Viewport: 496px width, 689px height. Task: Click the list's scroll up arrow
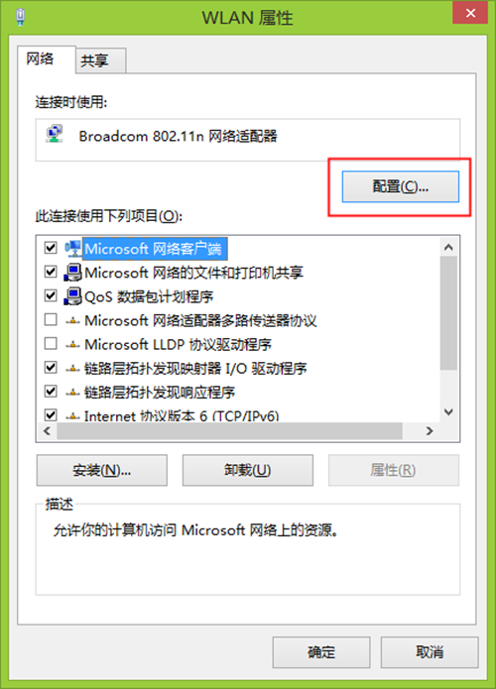[448, 247]
